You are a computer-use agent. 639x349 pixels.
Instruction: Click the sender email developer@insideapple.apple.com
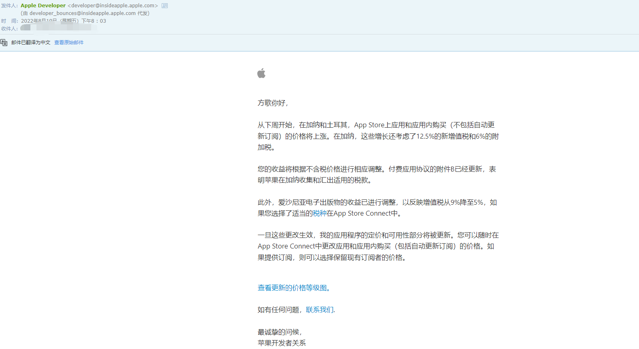[x=113, y=6]
